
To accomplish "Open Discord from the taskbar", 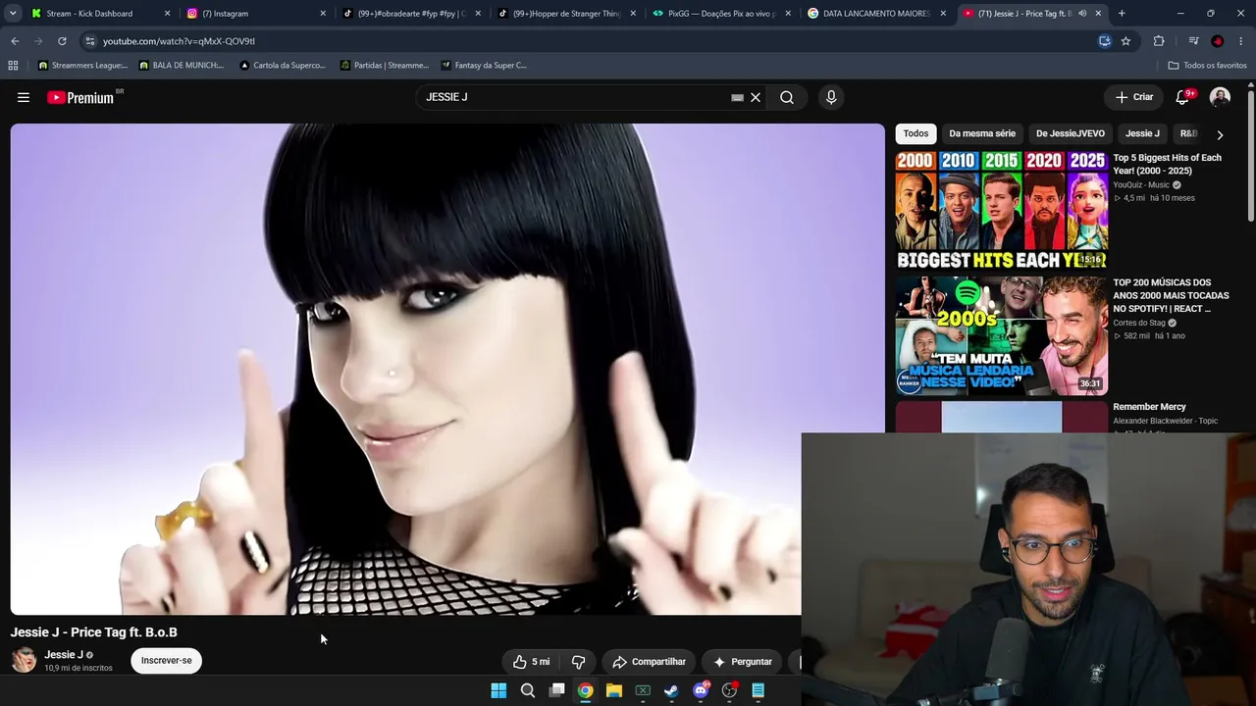I will pyautogui.click(x=701, y=690).
